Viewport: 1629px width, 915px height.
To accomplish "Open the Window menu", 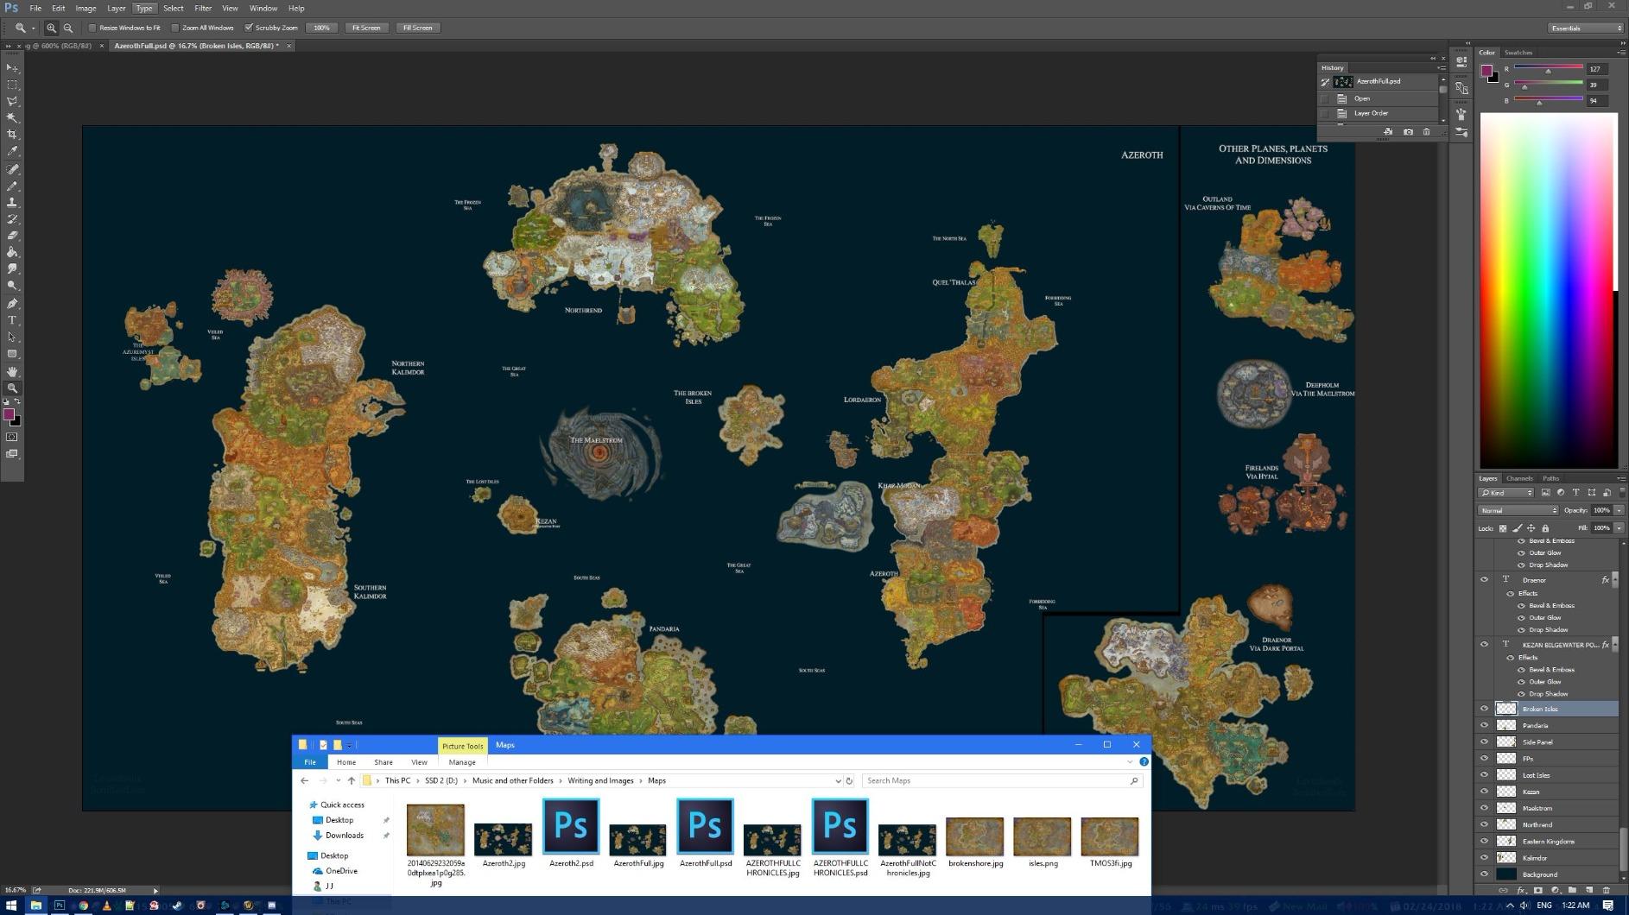I will [x=263, y=8].
